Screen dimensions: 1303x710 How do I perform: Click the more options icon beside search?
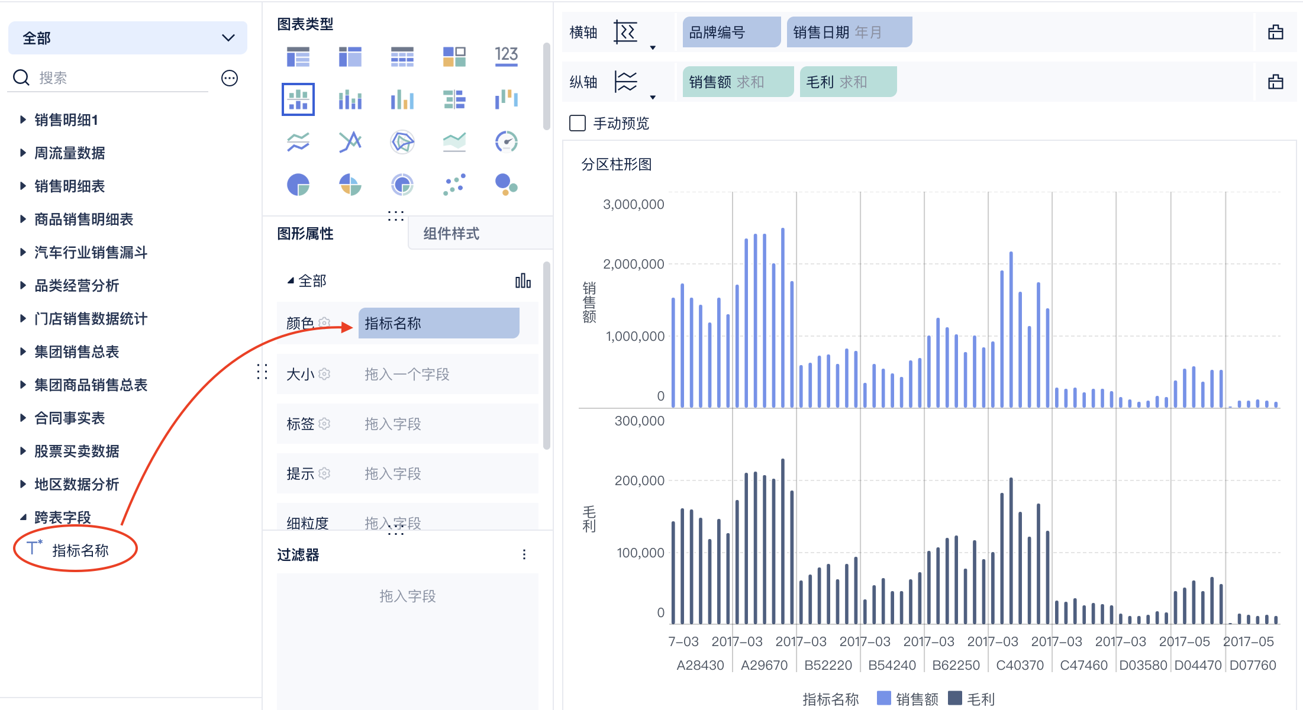tap(230, 78)
